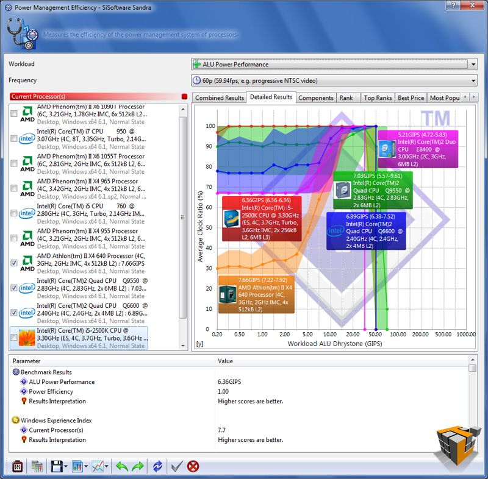This screenshot has width=488, height=479.
Task: Check the Intel Core i7 950 checkbox
Action: click(14, 138)
